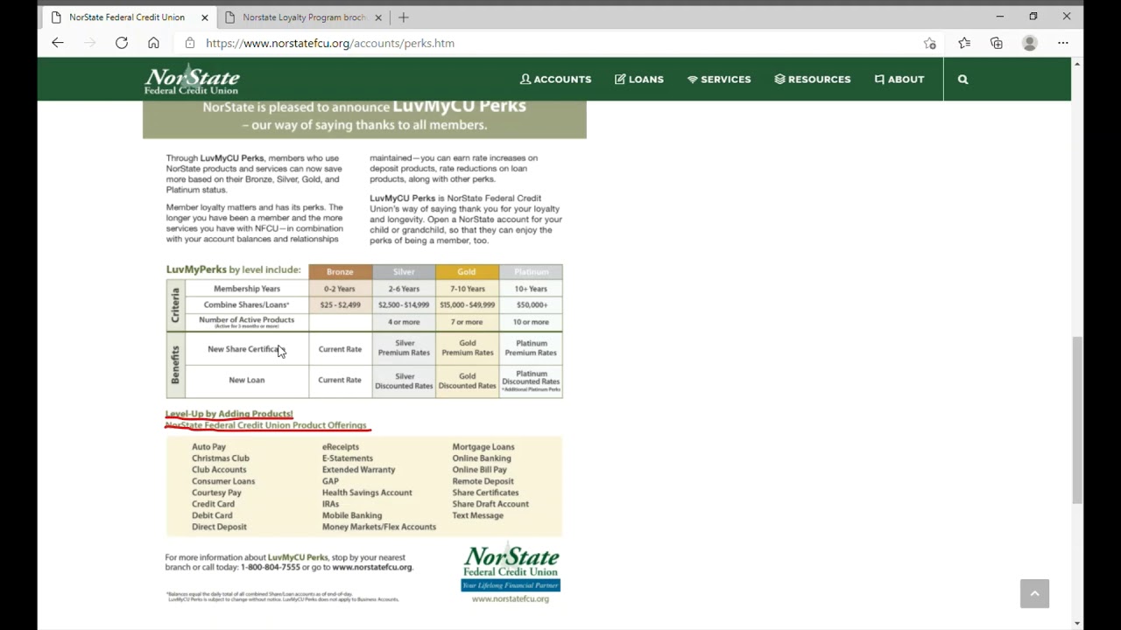
Task: Click the Bronze column header
Action: click(x=340, y=272)
